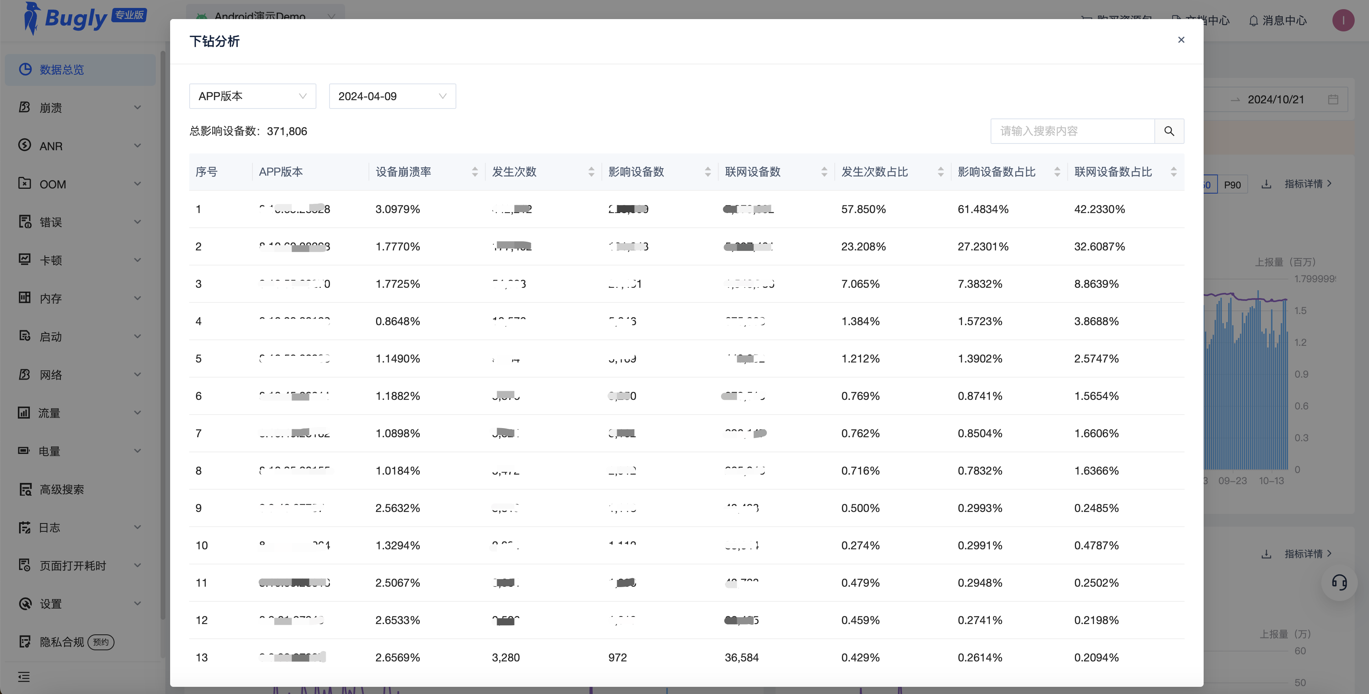This screenshot has width=1369, height=694.
Task: Sort by 设备崩溃率 column
Action: (475, 172)
